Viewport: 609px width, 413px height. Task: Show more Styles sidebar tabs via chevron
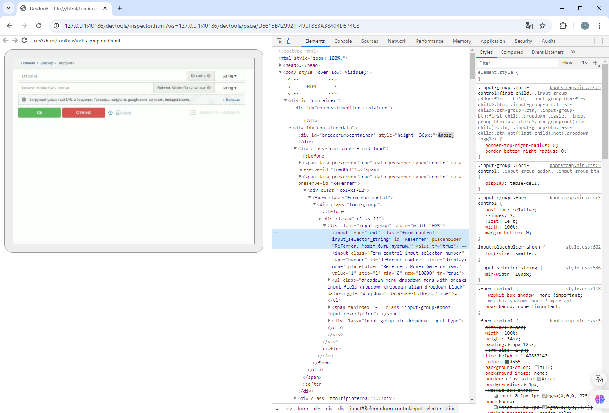[x=573, y=52]
